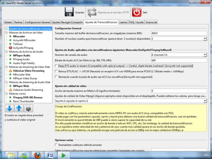Screen dimensions: 212x159
Task: Open the audio channels 6 channels 5.1 dropdown
Action: 205,55
